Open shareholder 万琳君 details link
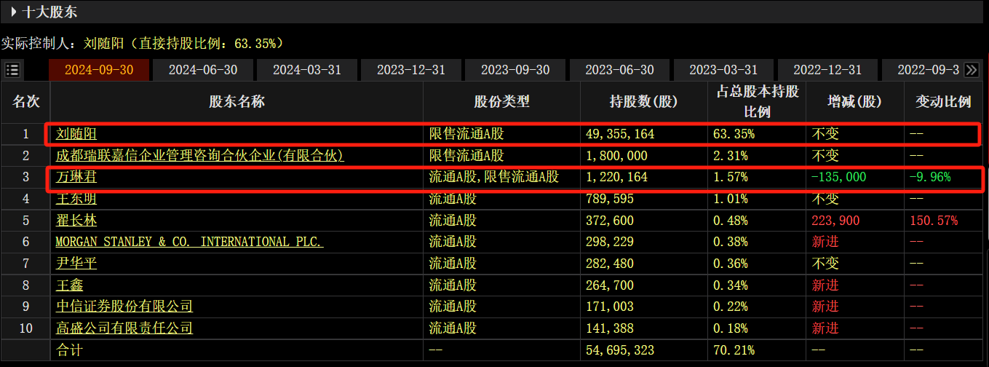Viewport: 989px width, 367px height. 76,177
